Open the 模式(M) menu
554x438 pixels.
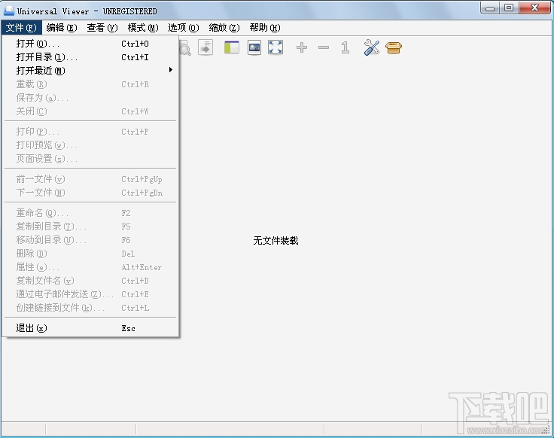[x=143, y=28]
